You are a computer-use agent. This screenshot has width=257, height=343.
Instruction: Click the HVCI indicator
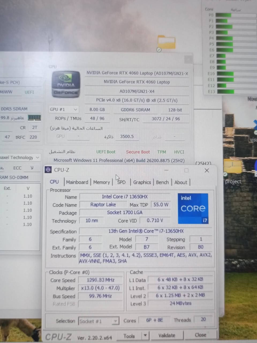[x=179, y=152]
